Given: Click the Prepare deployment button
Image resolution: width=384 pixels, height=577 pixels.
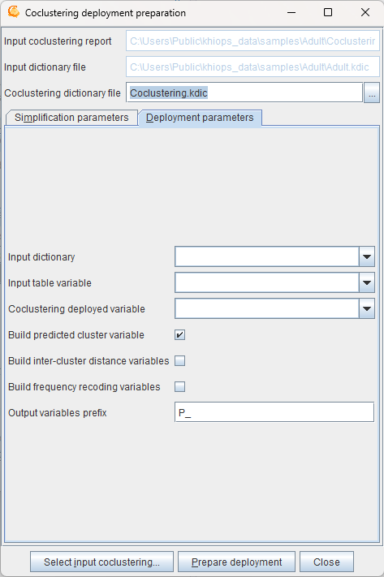Looking at the screenshot, I should [x=236, y=562].
